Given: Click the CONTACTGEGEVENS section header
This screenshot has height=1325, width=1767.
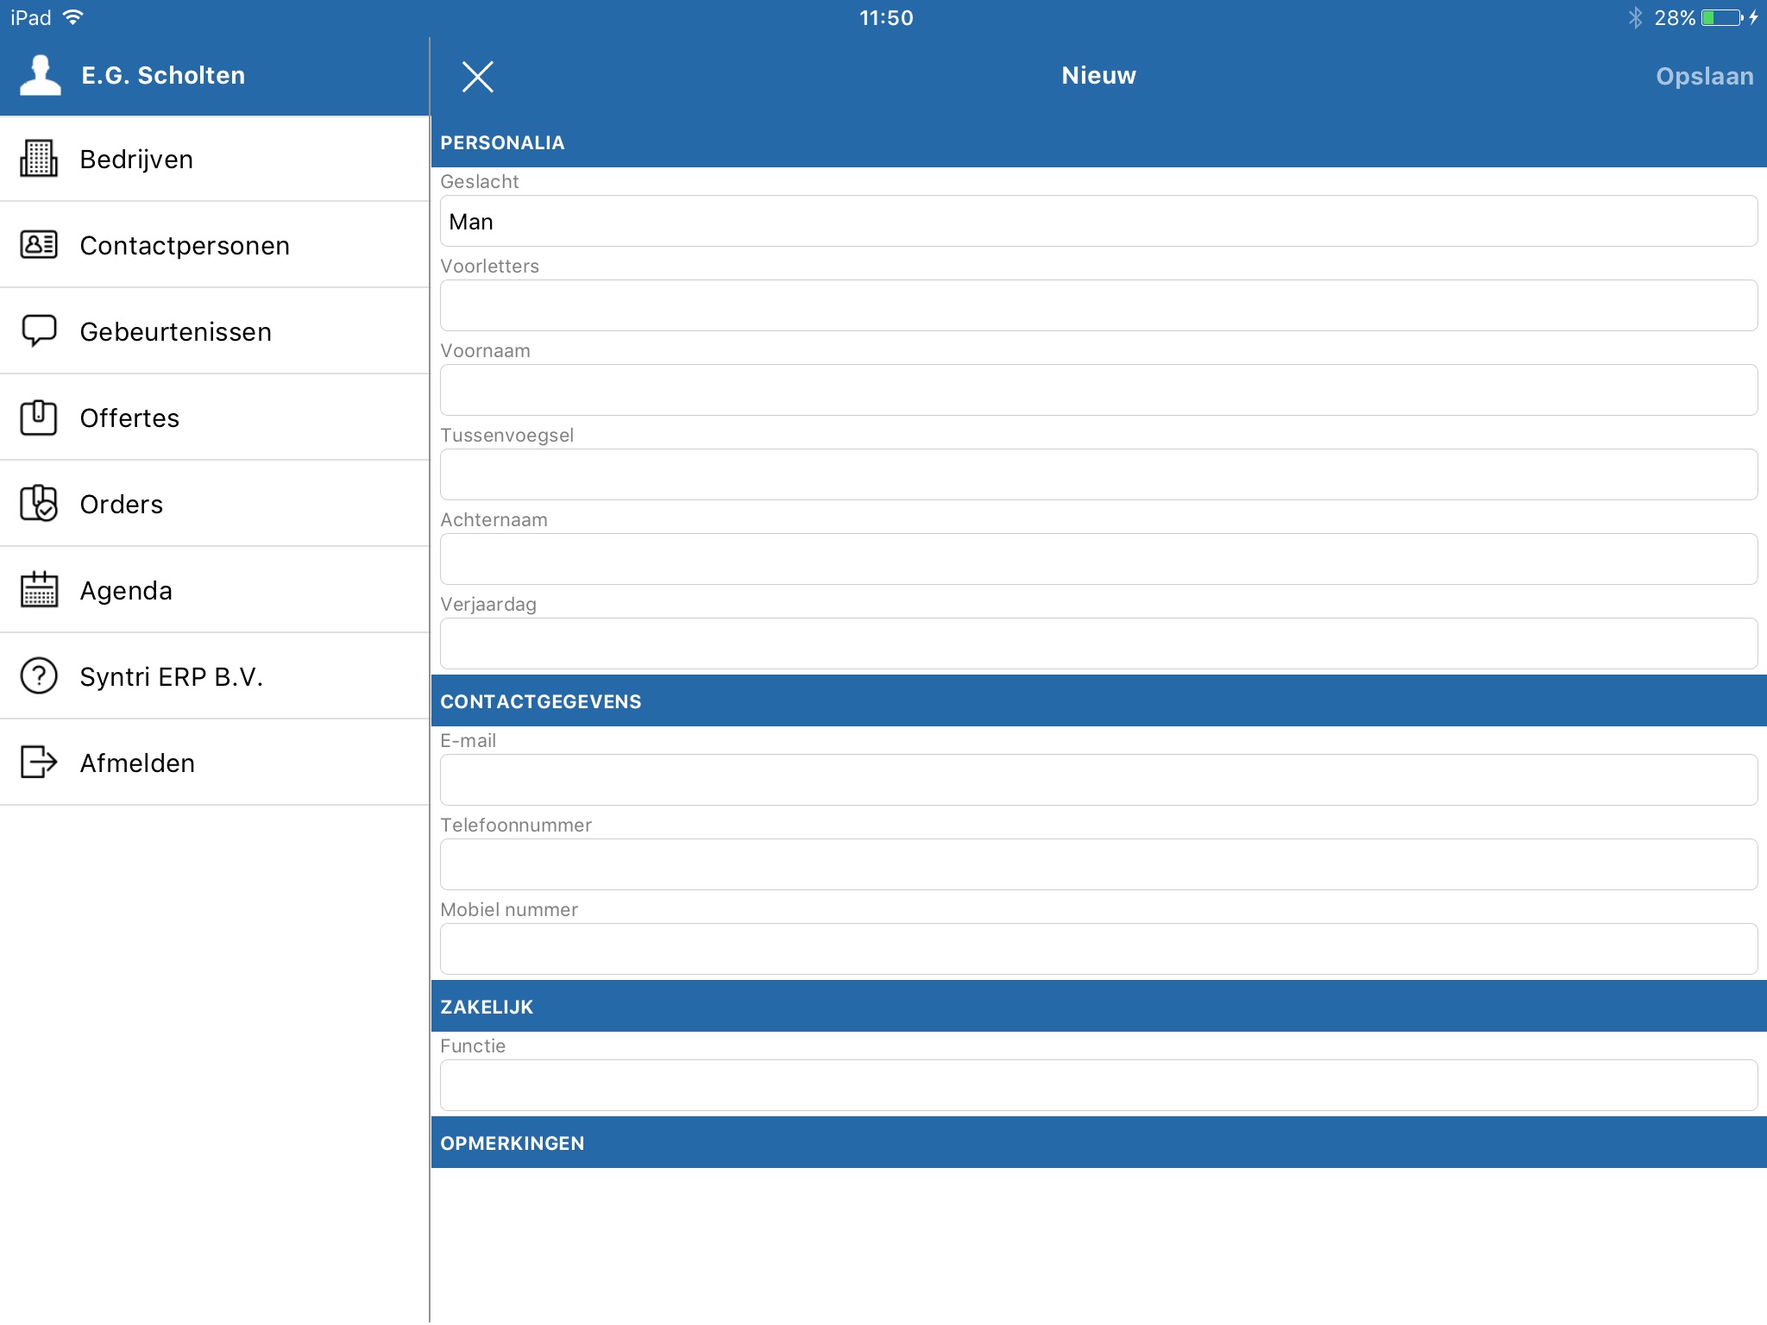Looking at the screenshot, I should click(1098, 701).
